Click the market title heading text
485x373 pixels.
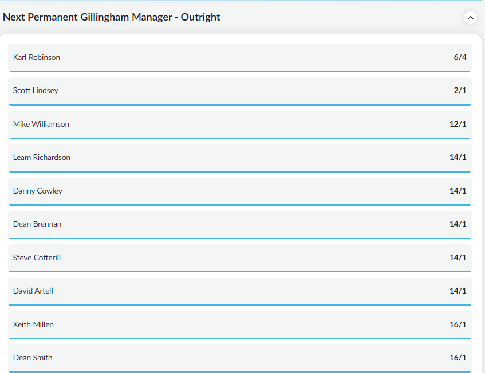(111, 17)
